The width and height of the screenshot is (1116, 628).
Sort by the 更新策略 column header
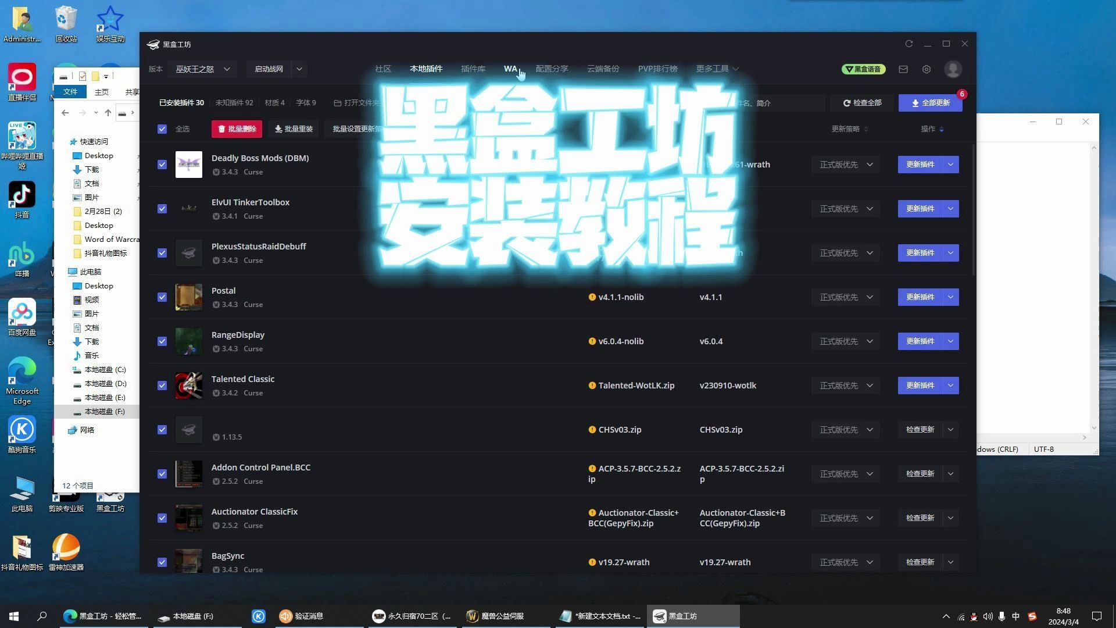(849, 129)
